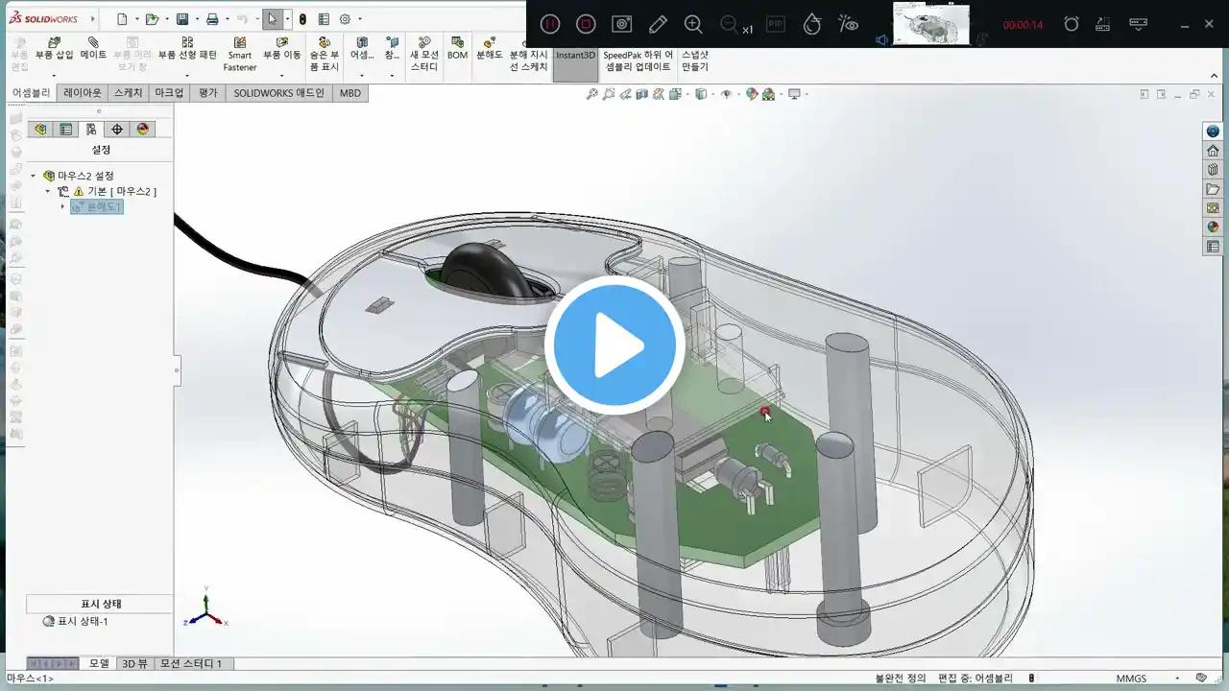The image size is (1229, 691).
Task: Click Zoom to Fit icon in view toolbar
Action: [592, 94]
